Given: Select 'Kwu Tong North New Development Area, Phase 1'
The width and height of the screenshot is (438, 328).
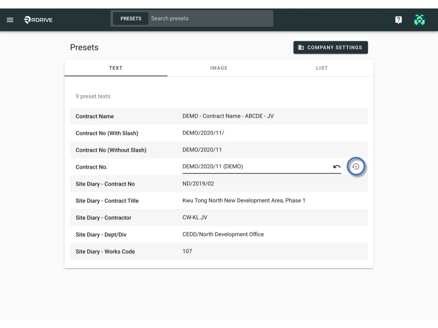Looking at the screenshot, I should pos(244,201).
